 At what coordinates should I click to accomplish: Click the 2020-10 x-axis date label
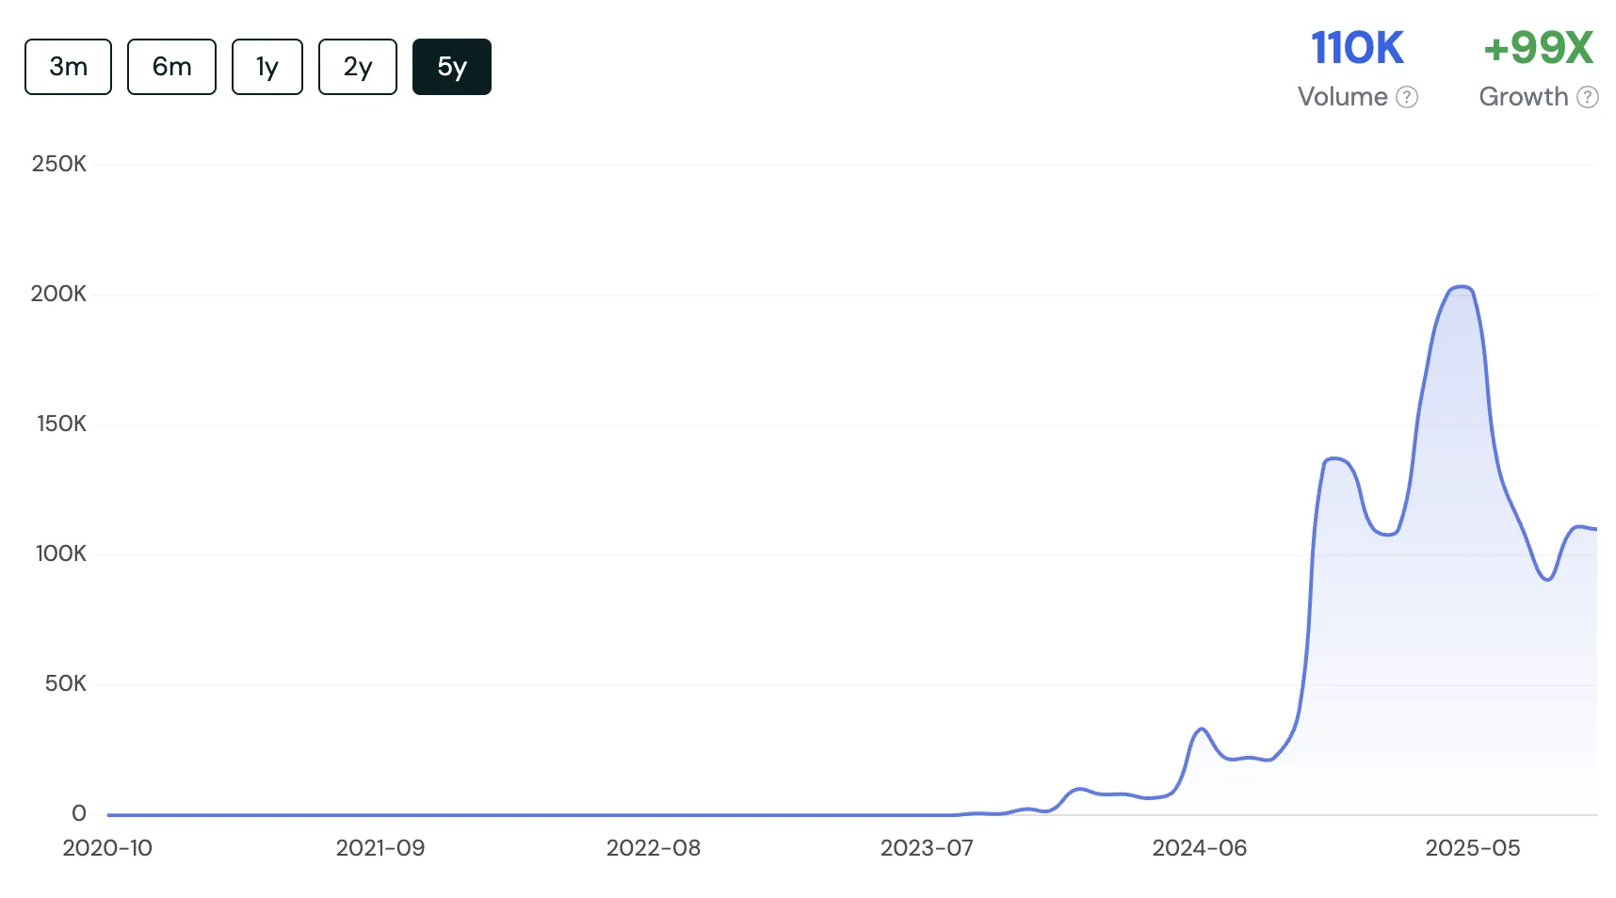coord(107,848)
